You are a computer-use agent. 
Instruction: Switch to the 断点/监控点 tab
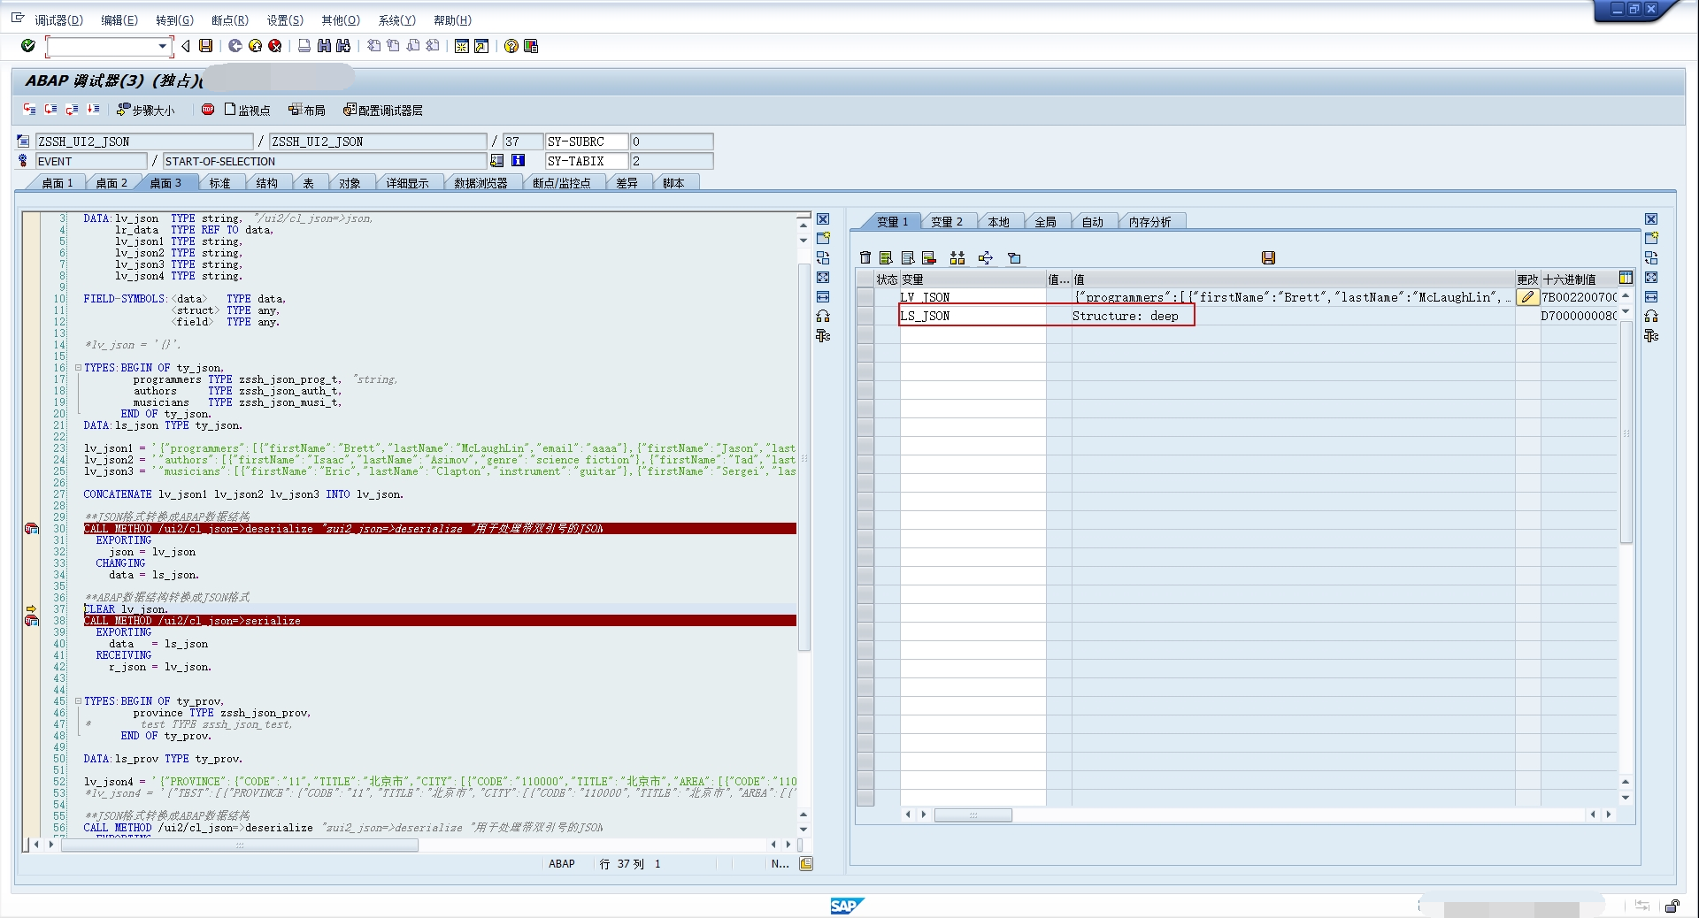561,183
